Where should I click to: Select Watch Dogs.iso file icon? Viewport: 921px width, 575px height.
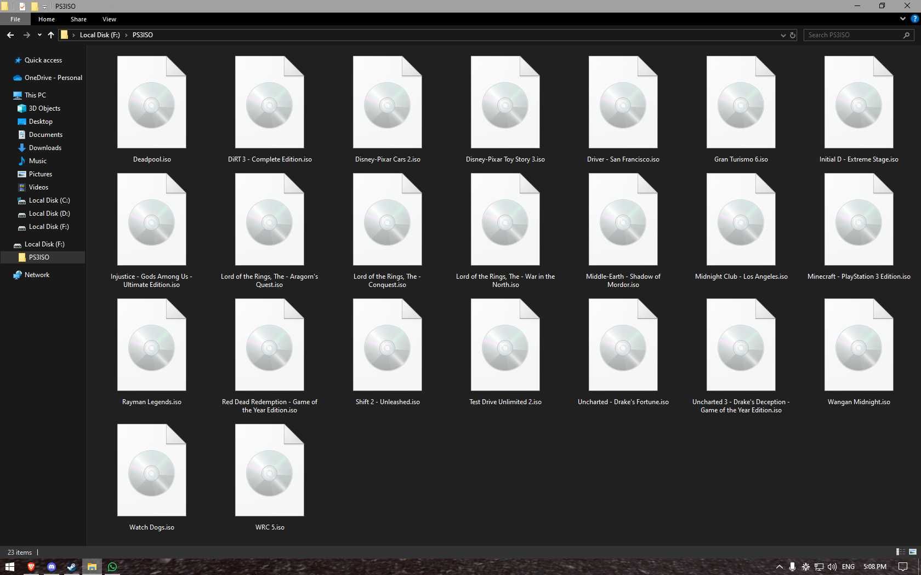point(151,470)
